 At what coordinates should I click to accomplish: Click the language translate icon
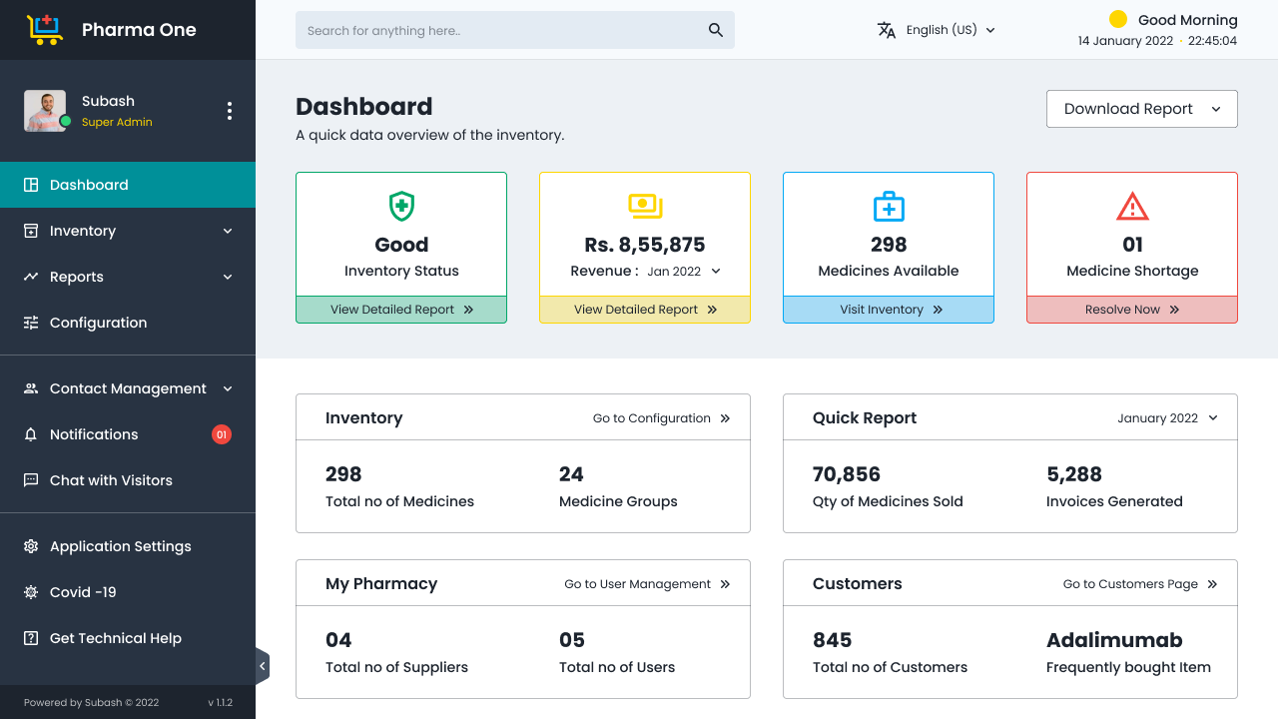tap(887, 30)
